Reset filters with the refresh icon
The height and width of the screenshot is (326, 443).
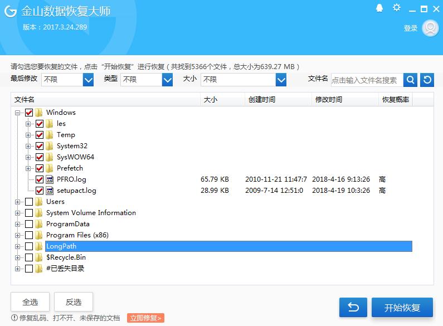click(427, 80)
